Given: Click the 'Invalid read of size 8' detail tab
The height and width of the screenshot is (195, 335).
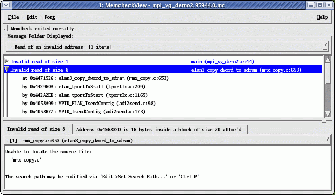Looking at the screenshot, I should click(x=37, y=129).
